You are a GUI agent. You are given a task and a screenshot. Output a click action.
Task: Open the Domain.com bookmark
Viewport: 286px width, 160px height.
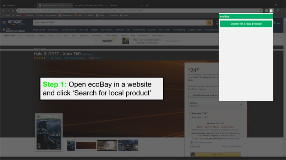(x=66, y=16)
